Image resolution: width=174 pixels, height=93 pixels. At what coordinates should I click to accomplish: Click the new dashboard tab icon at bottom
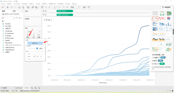(x=36, y=88)
